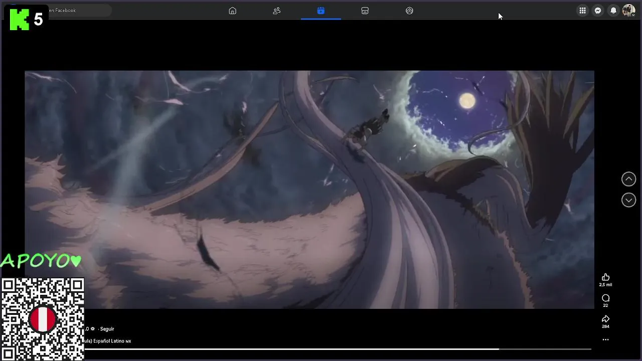Image resolution: width=642 pixels, height=361 pixels.
Task: Share the video with arrow icon
Action: pyautogui.click(x=605, y=319)
